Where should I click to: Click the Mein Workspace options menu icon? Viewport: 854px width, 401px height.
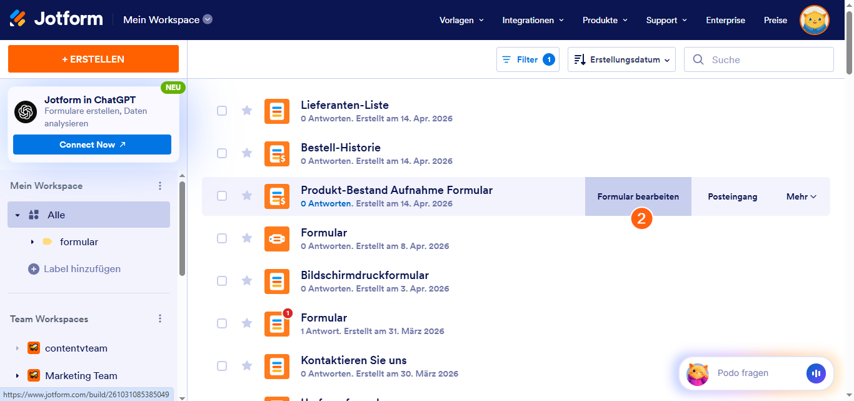coord(160,185)
